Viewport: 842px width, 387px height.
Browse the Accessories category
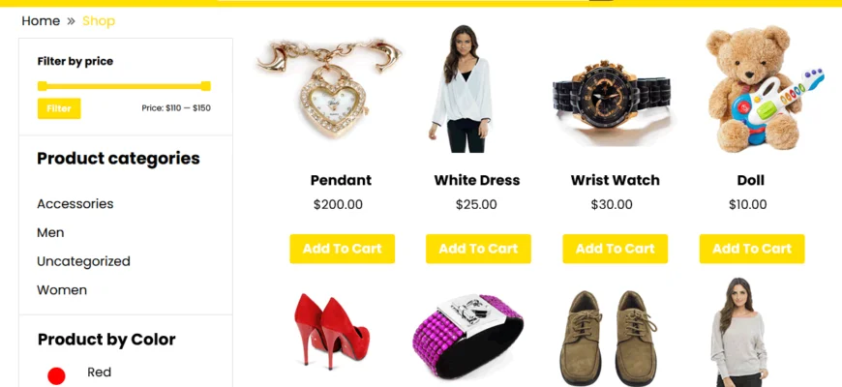click(x=75, y=204)
